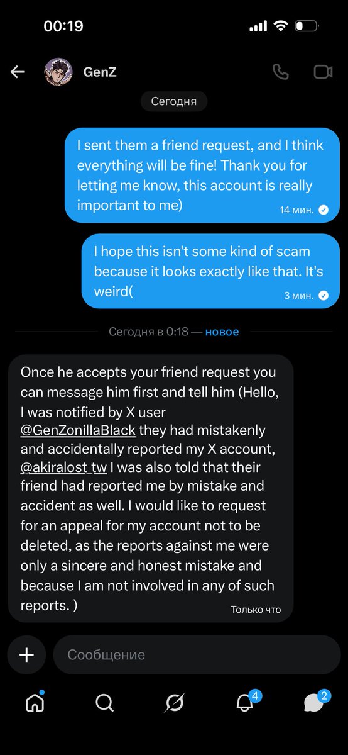Tap the plus attachment button
This screenshot has height=755, width=348.
(x=26, y=655)
